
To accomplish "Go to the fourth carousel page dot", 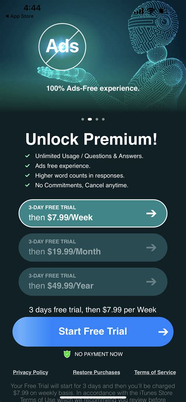I will coord(103,119).
